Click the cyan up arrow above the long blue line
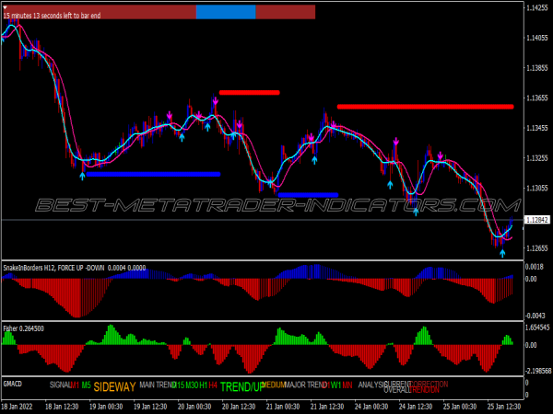 tap(82, 174)
